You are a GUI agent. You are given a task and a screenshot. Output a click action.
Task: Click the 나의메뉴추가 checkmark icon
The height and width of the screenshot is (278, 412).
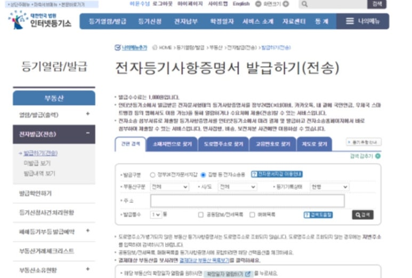click(x=117, y=47)
